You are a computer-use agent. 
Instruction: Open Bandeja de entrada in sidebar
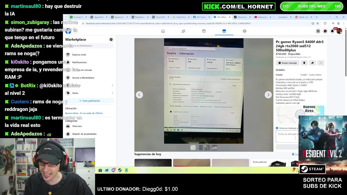pyautogui.click(x=89, y=70)
